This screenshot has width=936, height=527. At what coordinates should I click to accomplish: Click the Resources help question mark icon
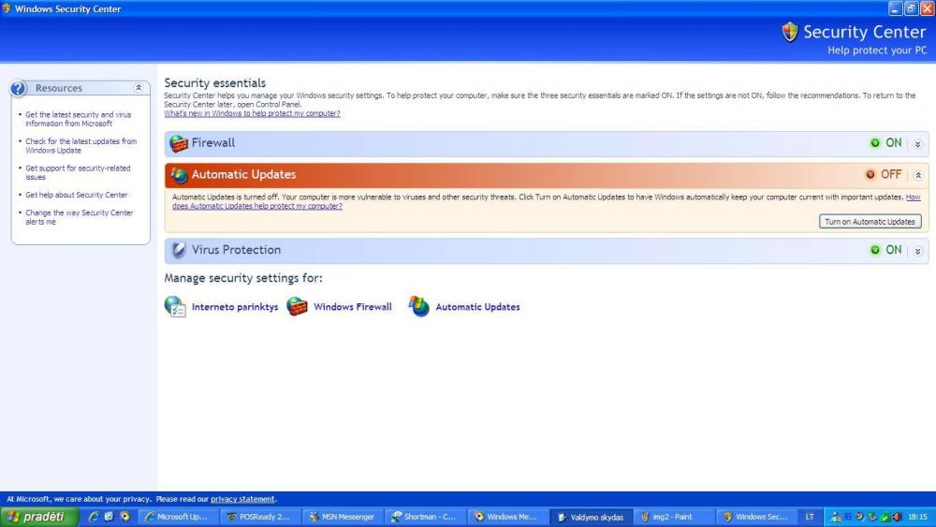[x=19, y=88]
